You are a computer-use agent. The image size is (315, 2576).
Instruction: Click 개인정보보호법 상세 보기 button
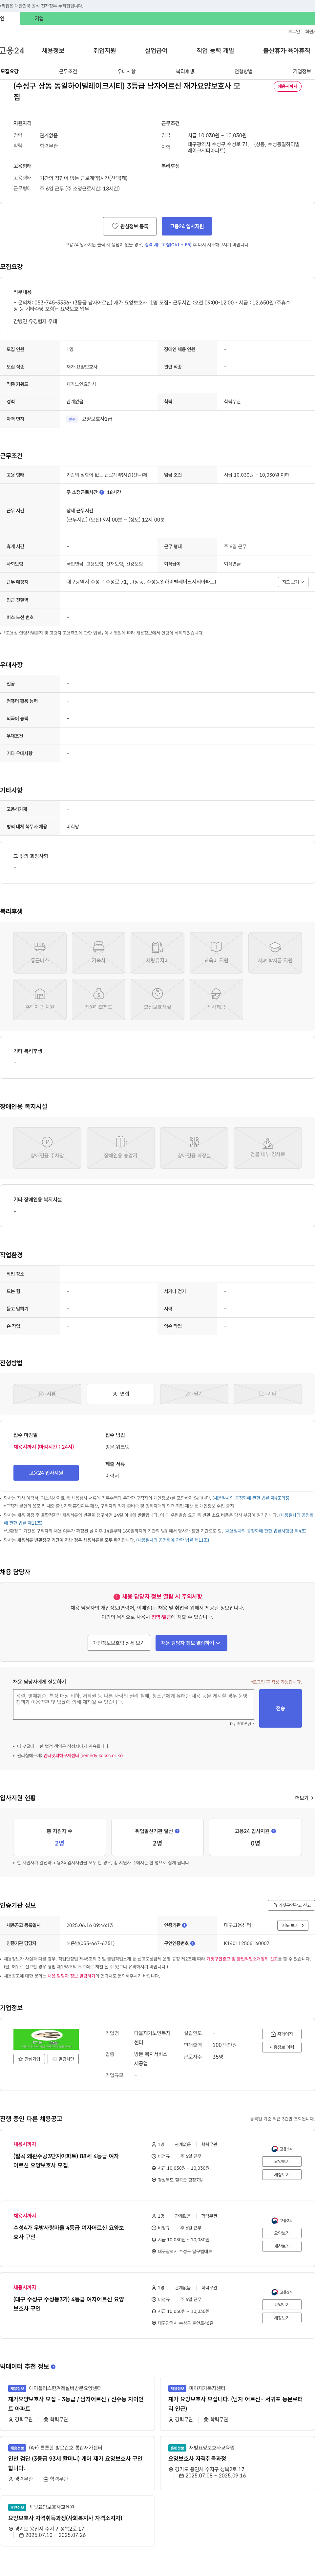pos(119,1643)
